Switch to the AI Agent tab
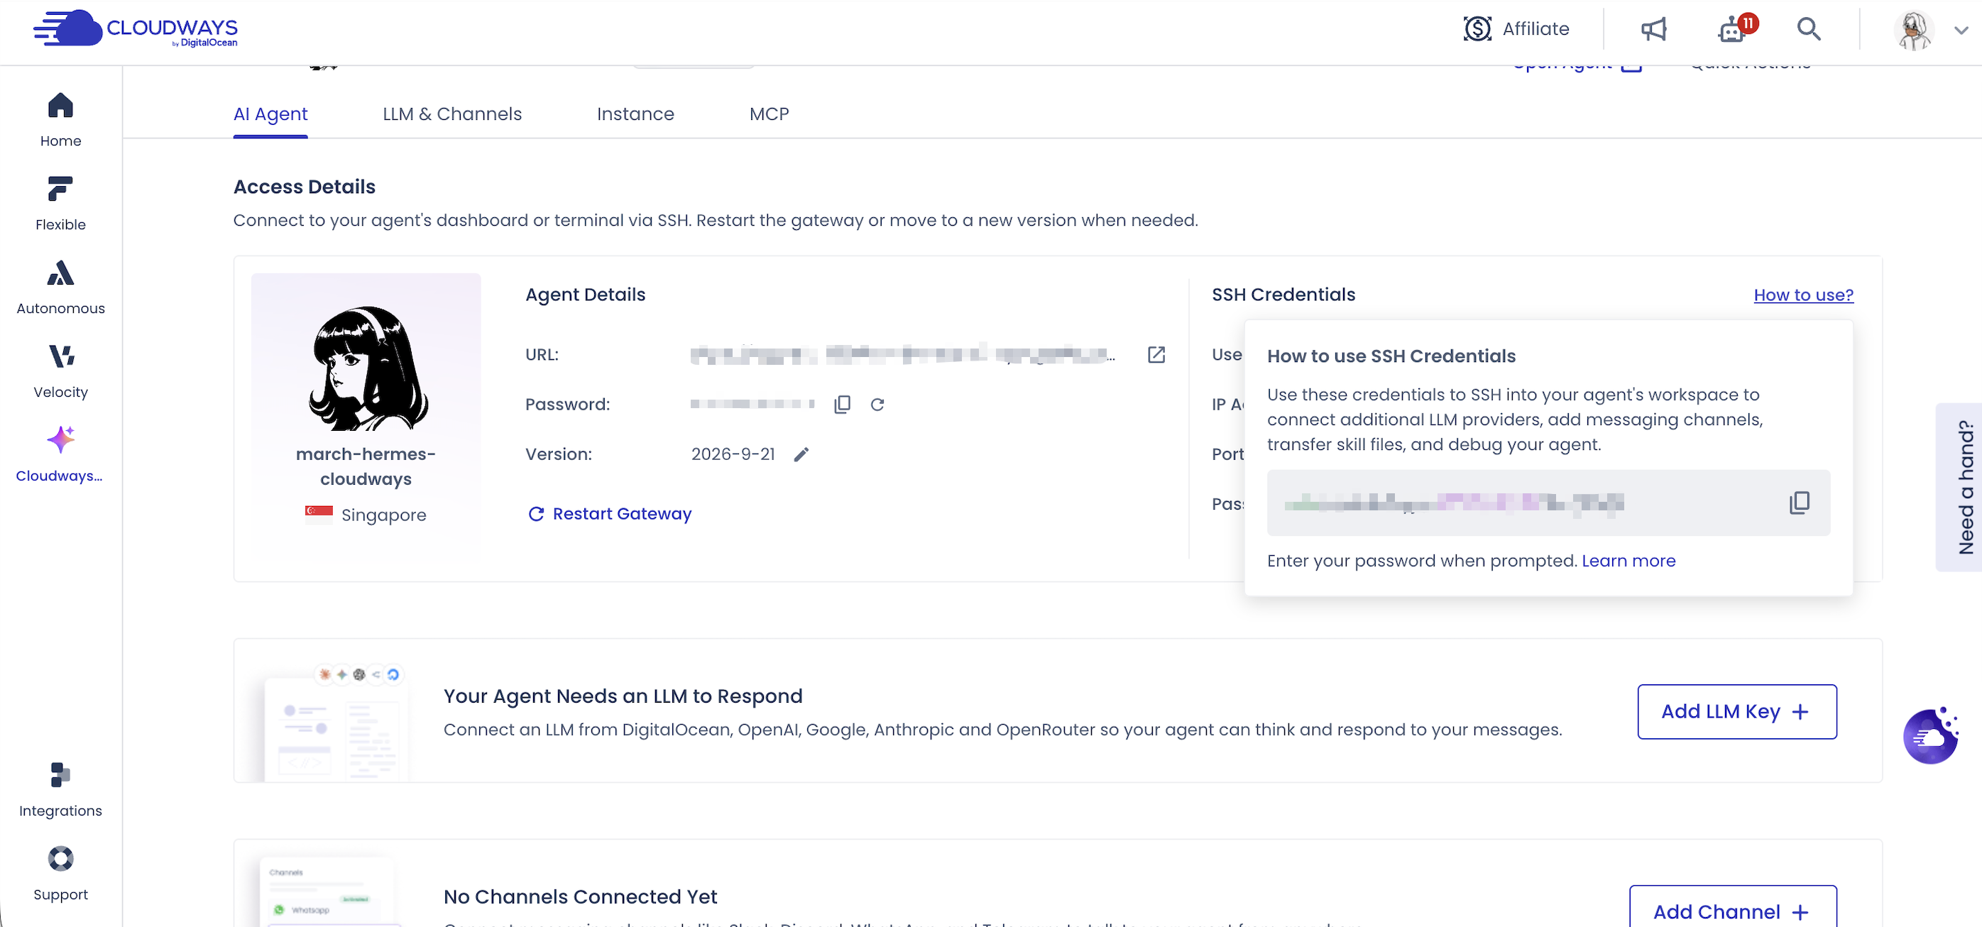 [x=270, y=114]
